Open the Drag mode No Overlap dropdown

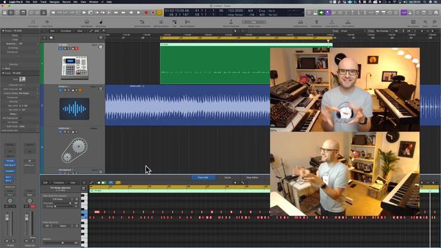382,31
